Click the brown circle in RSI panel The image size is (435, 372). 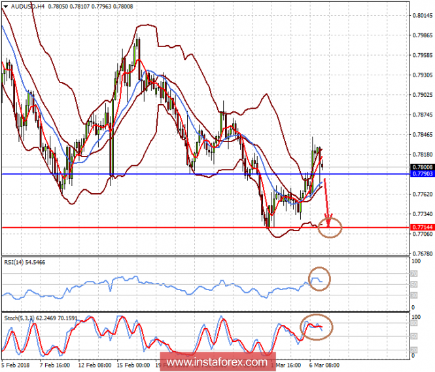[320, 278]
